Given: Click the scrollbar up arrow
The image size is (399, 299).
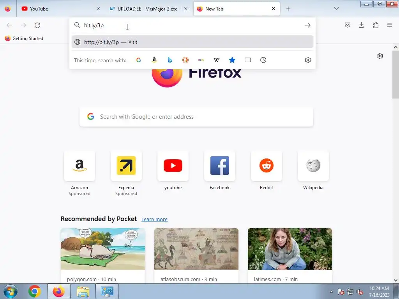Looking at the screenshot, I should [x=395, y=47].
